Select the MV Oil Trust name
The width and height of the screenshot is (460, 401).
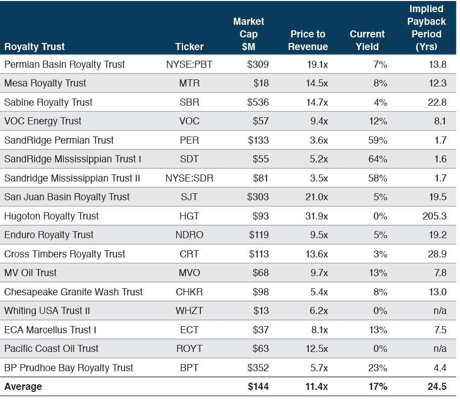pyautogui.click(x=30, y=273)
